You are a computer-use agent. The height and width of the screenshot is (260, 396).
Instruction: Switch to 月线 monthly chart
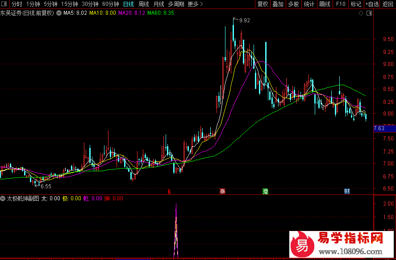click(159, 4)
